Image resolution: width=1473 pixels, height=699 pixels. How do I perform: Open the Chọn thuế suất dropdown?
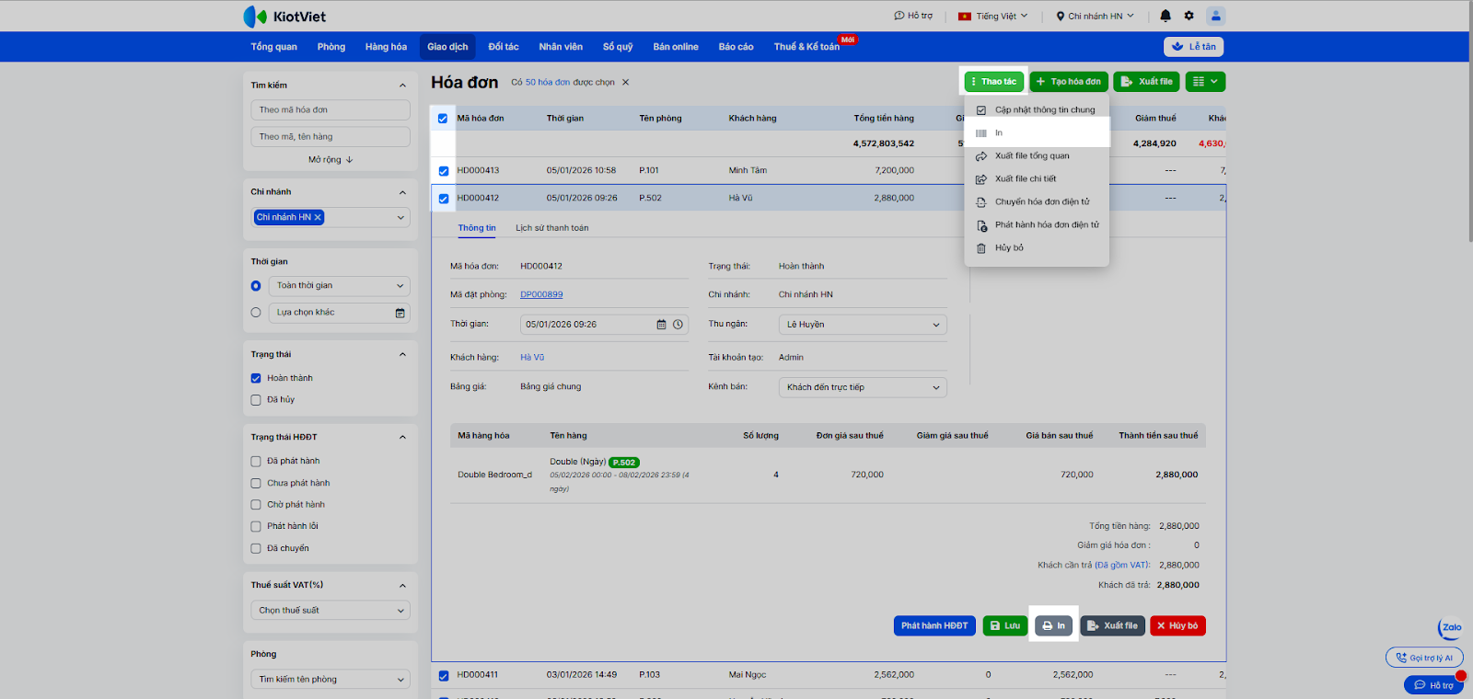330,611
